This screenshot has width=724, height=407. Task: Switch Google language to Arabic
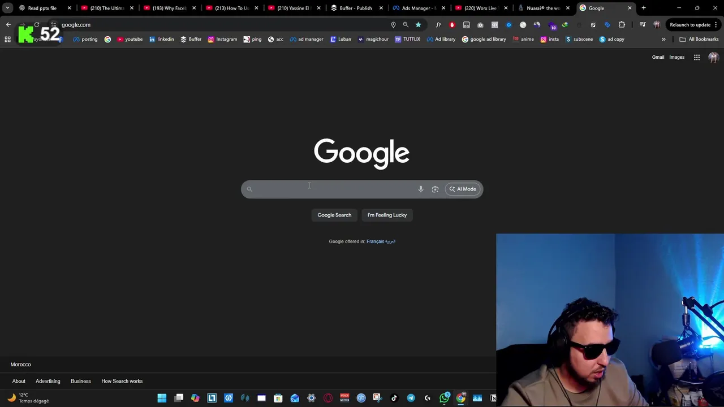pos(390,241)
